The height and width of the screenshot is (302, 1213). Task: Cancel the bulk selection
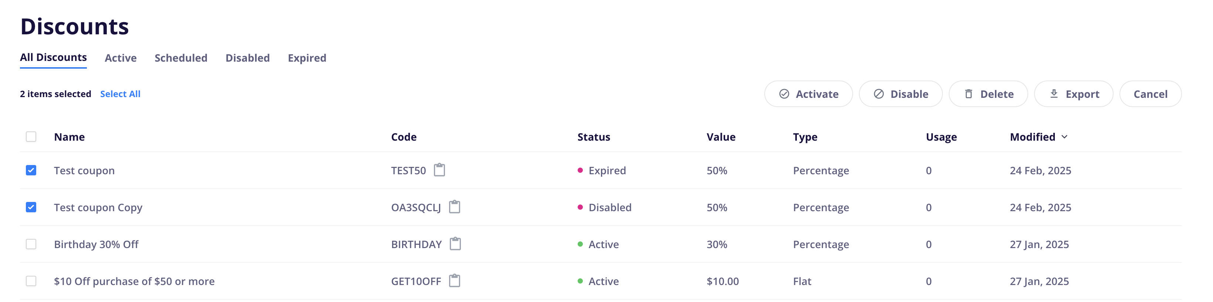click(x=1150, y=94)
